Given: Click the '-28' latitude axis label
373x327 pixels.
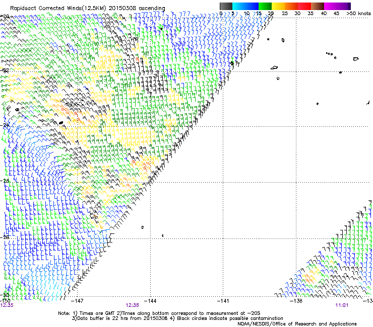Looking at the screenshot, I should (5, 237).
